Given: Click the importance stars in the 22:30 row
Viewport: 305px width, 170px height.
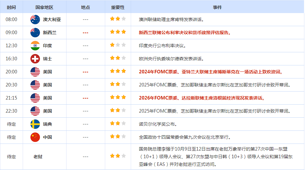Looking at the screenshot, I should (118, 110).
